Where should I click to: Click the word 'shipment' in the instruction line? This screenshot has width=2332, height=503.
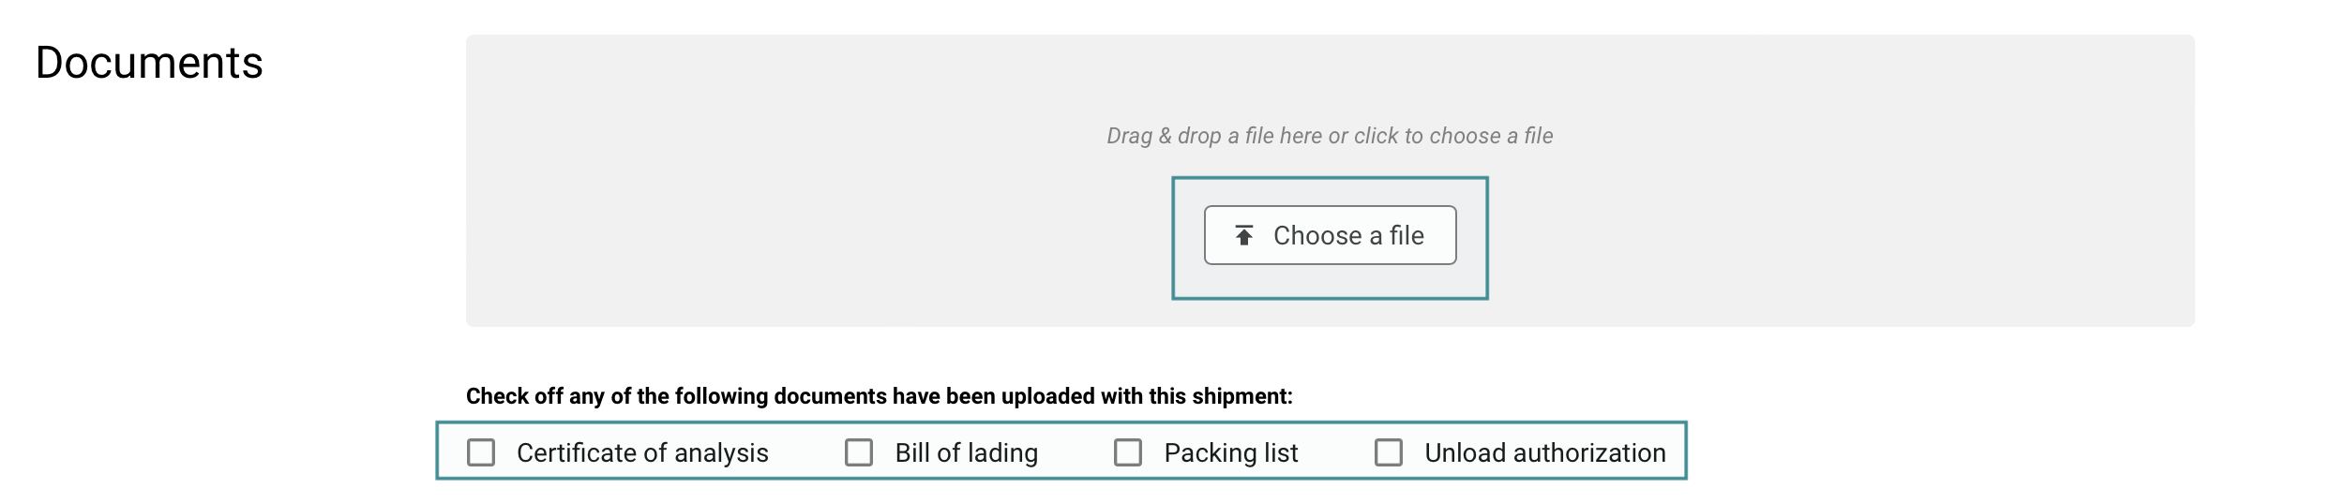1241,396
